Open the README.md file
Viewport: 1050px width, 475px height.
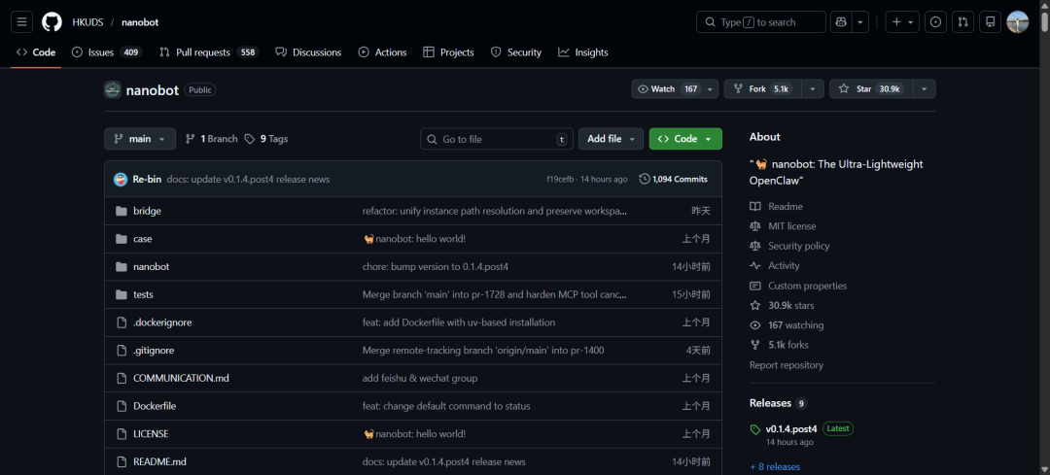(159, 461)
